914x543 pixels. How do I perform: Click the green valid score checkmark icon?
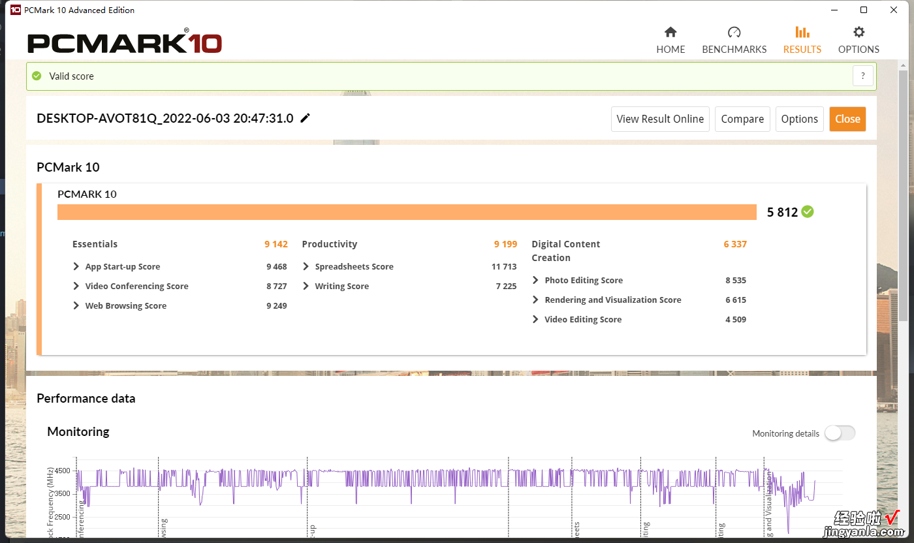point(37,76)
